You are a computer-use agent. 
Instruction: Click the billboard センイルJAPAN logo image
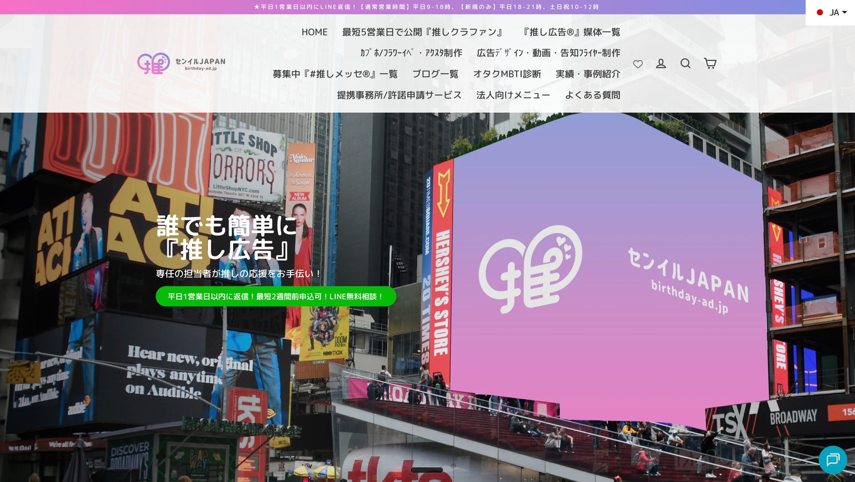(613, 269)
